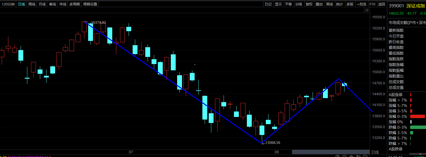Select the 日线 daily period tab
426x157 pixels.
pos(22,4)
